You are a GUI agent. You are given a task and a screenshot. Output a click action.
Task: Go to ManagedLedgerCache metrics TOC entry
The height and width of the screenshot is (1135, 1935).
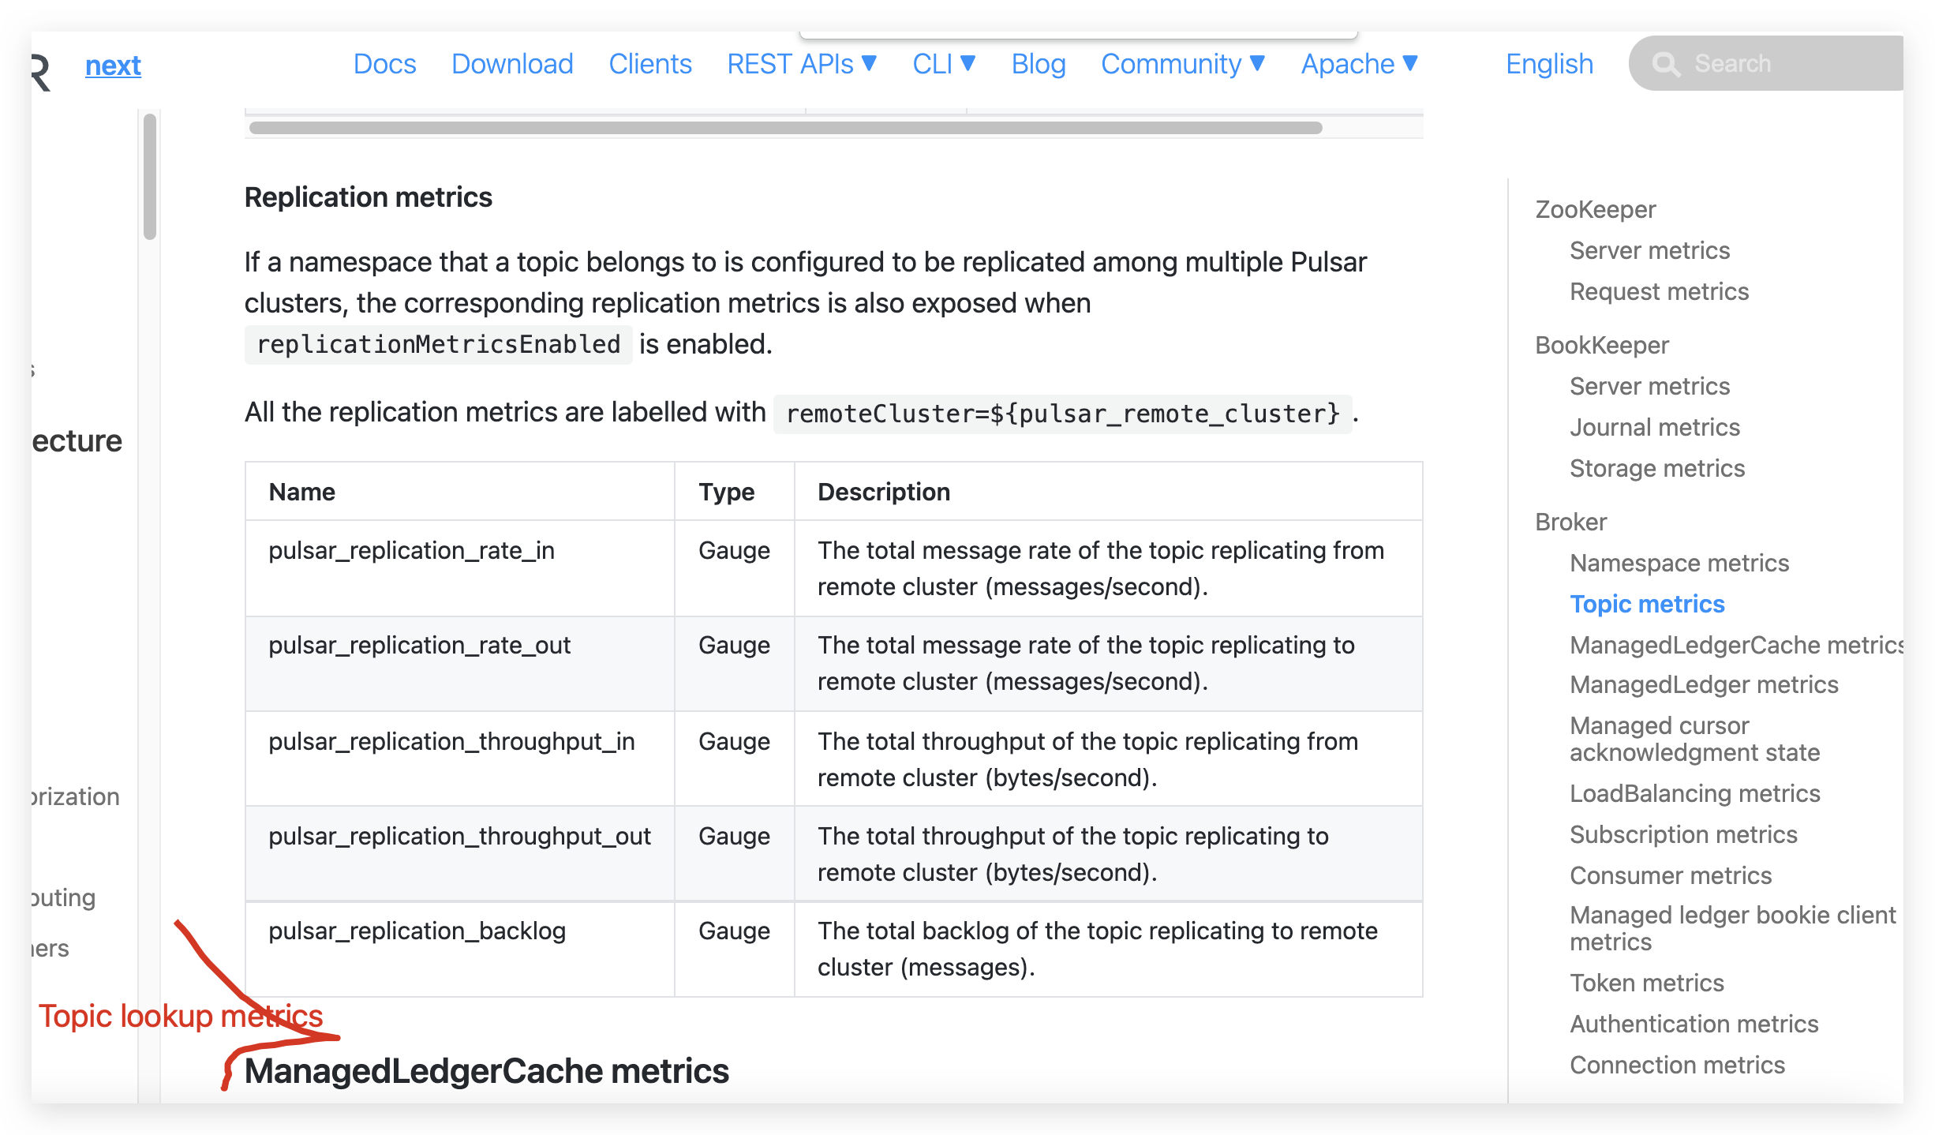tap(1735, 645)
